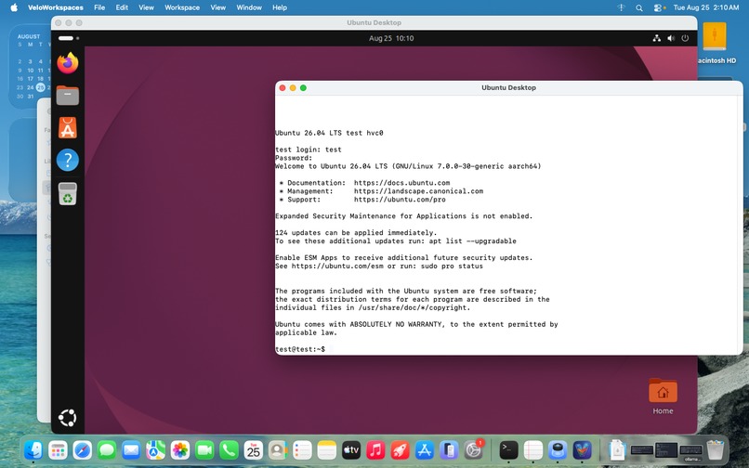Viewport: 749px width, 468px height.
Task: Open the App Store from the Dock
Action: pos(424,449)
